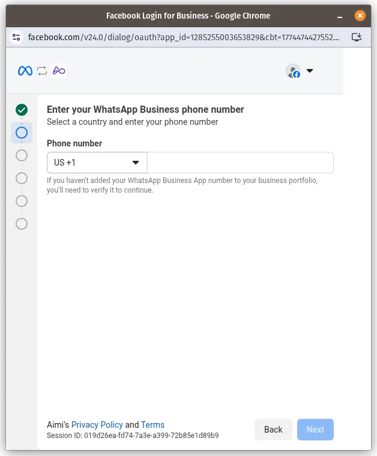Open the profile avatar with Facebook badge
Image resolution: width=377 pixels, height=456 pixels.
[293, 71]
